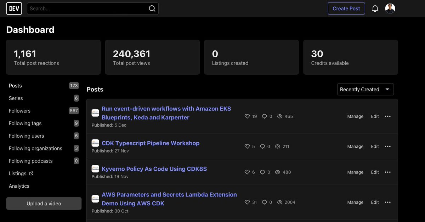
Task: Click the eye icon on AWS Parameters and Secrets post
Action: point(280,202)
